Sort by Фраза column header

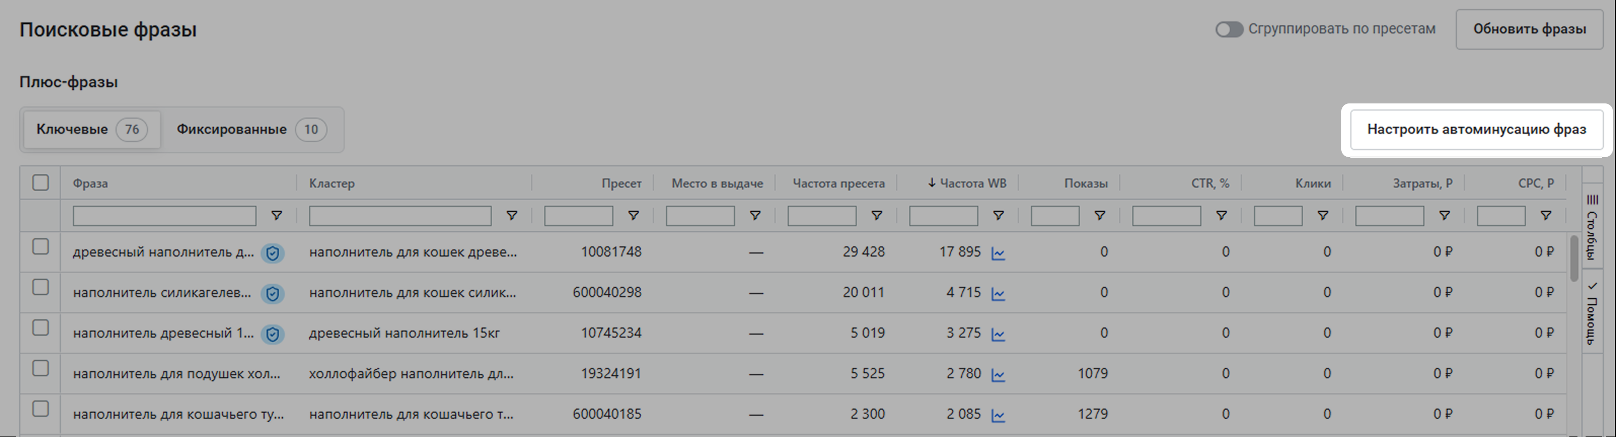click(x=90, y=183)
